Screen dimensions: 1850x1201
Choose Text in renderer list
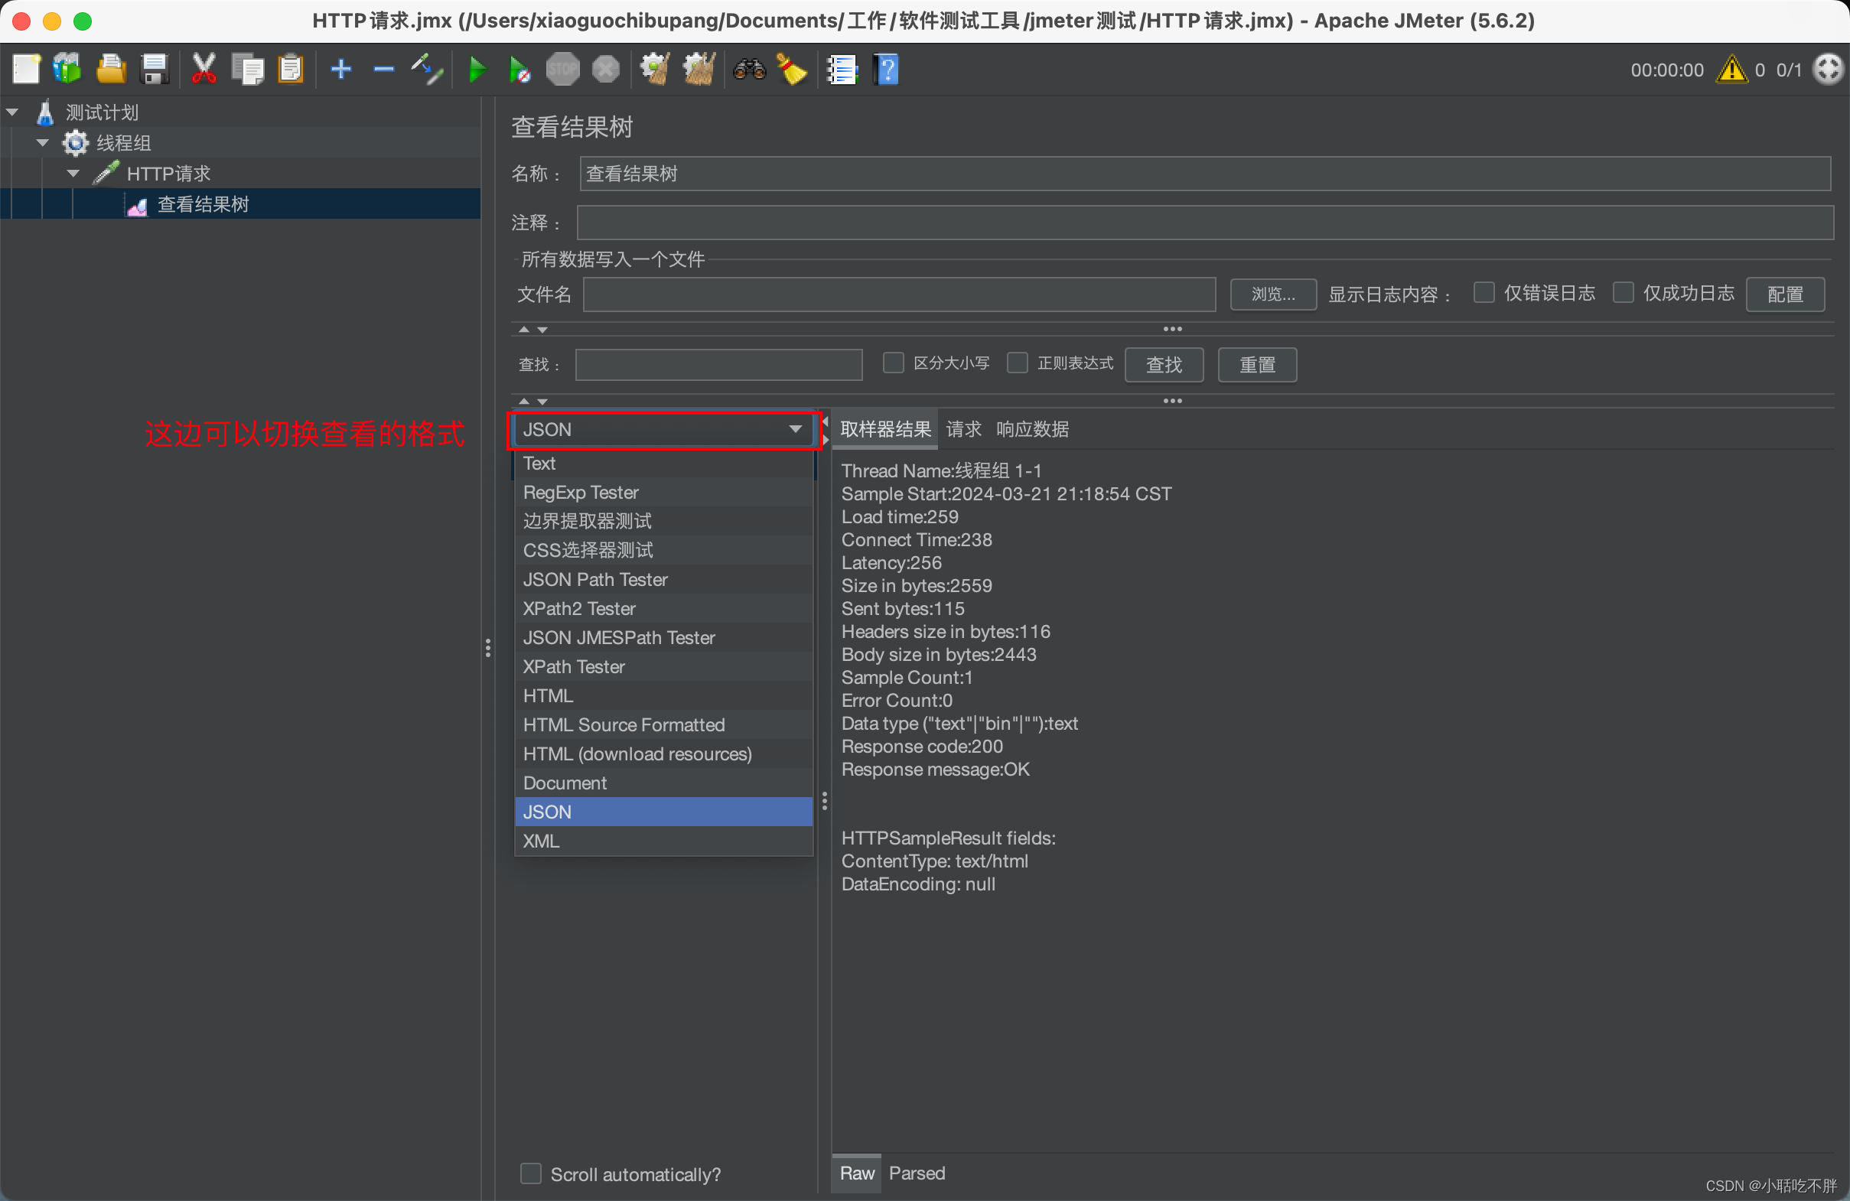663,464
